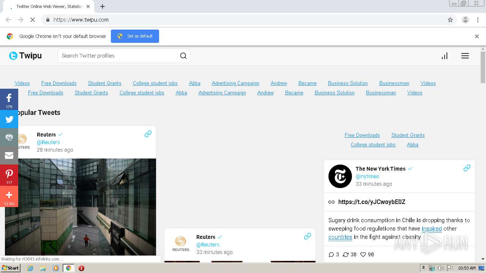This screenshot has height=273, width=486.
Task: Click the inspired link in tweet
Action: [432, 229]
